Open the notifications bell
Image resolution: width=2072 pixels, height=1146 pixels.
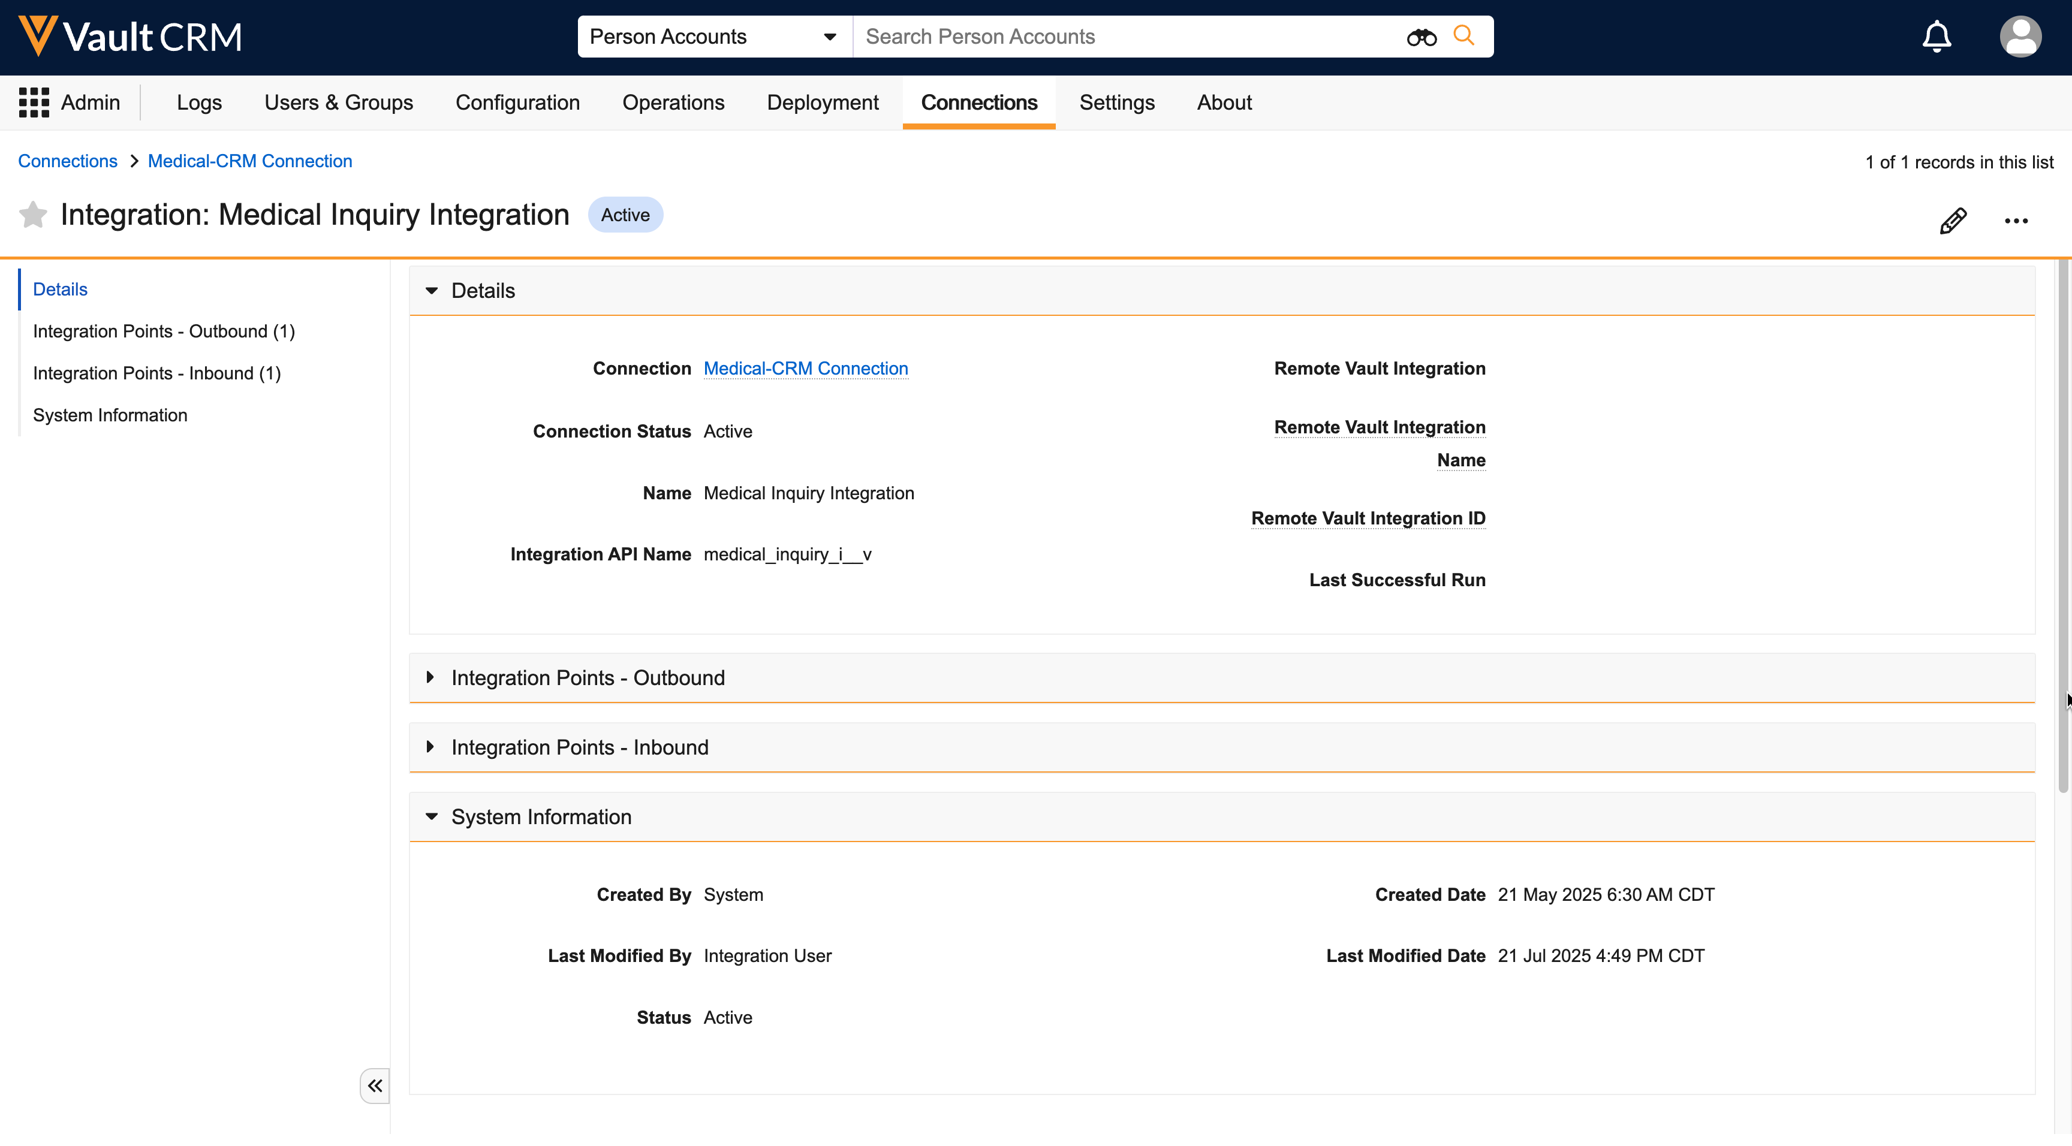[x=1936, y=36]
